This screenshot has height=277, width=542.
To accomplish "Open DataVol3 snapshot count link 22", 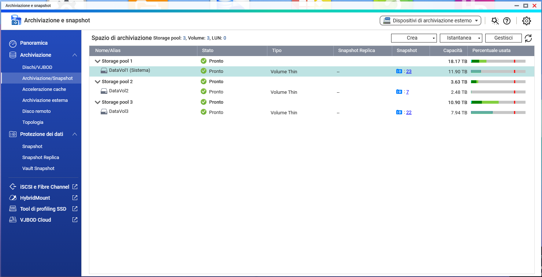I will (409, 112).
